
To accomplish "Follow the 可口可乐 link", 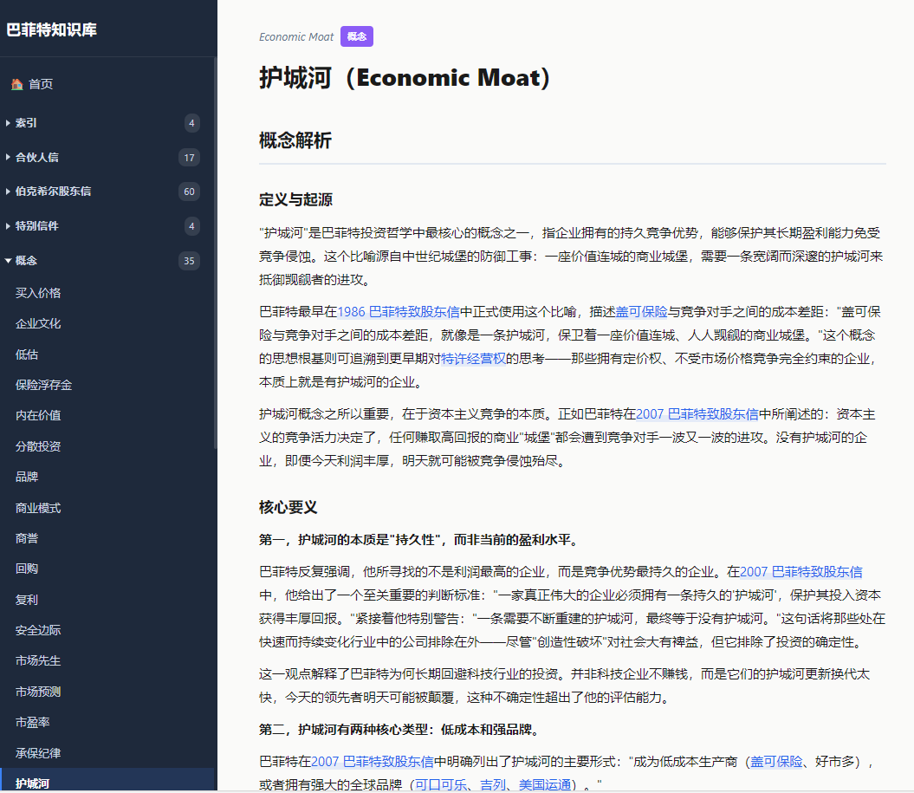I will (441, 785).
